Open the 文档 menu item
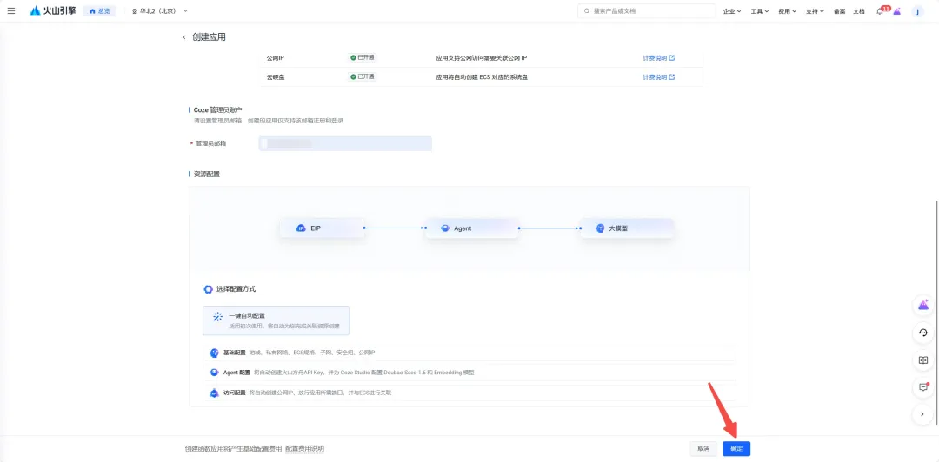939x462 pixels. [x=859, y=10]
